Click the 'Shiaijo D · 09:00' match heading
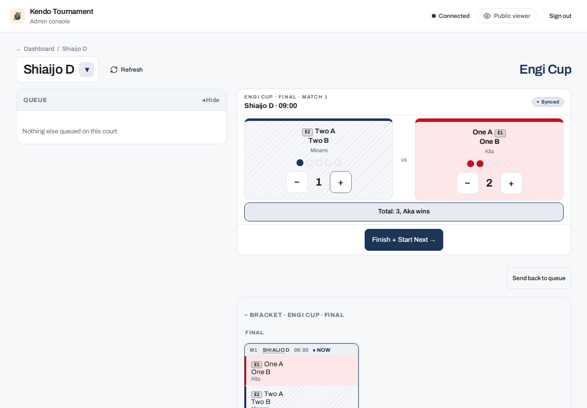587x408 pixels. (271, 106)
